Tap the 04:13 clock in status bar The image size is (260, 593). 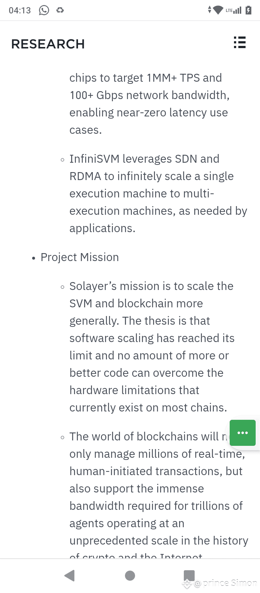point(20,10)
